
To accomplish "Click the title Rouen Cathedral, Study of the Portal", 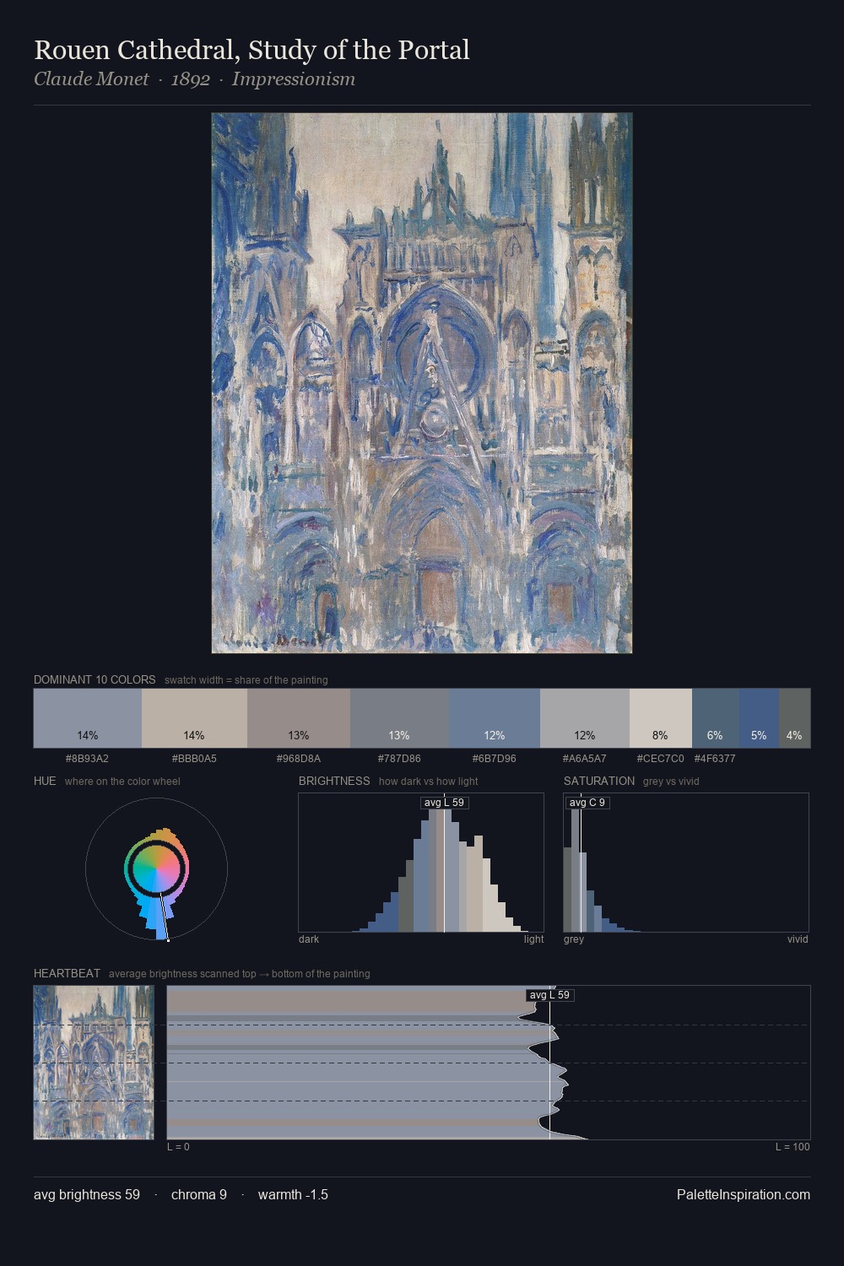I will [252, 50].
